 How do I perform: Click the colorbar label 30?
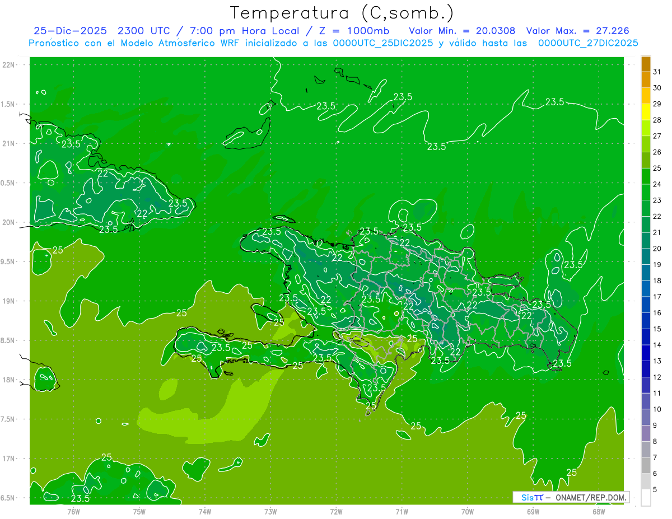[x=657, y=88]
